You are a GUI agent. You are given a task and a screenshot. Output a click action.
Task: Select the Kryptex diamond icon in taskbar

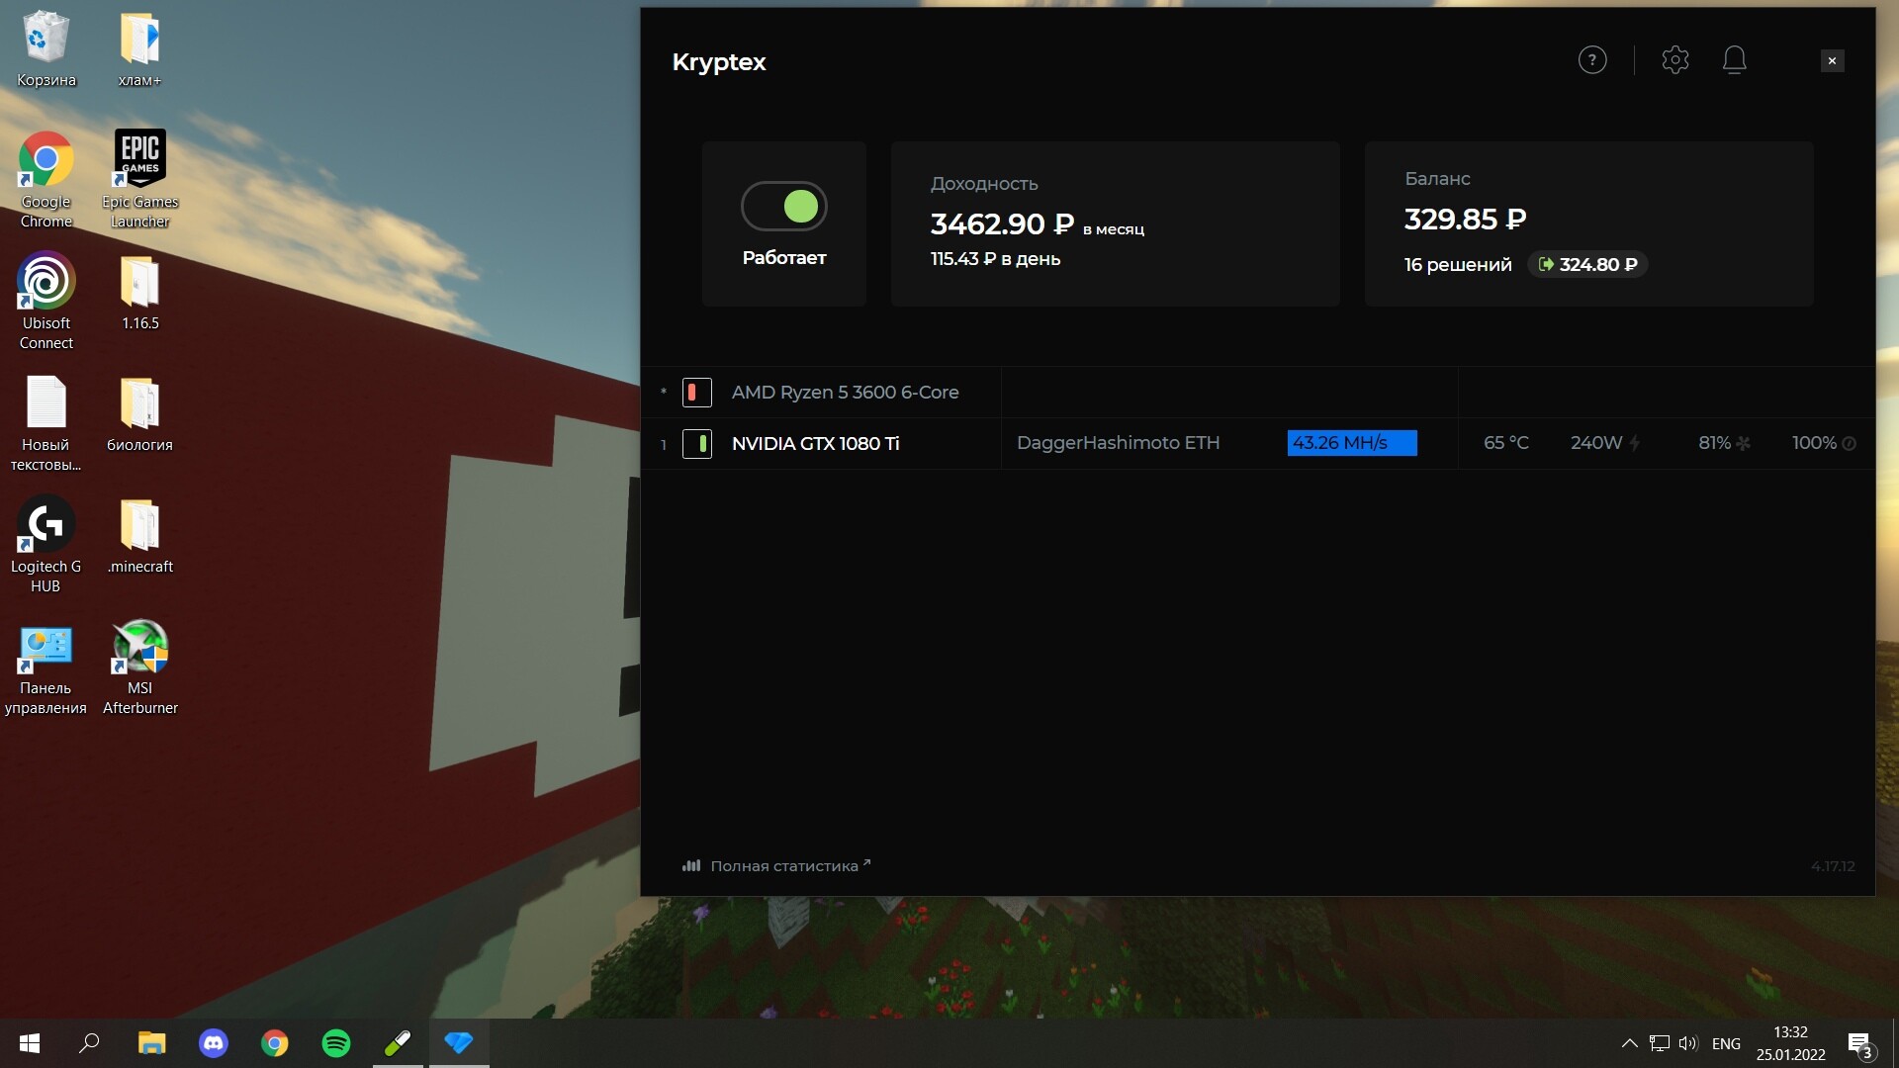tap(459, 1043)
